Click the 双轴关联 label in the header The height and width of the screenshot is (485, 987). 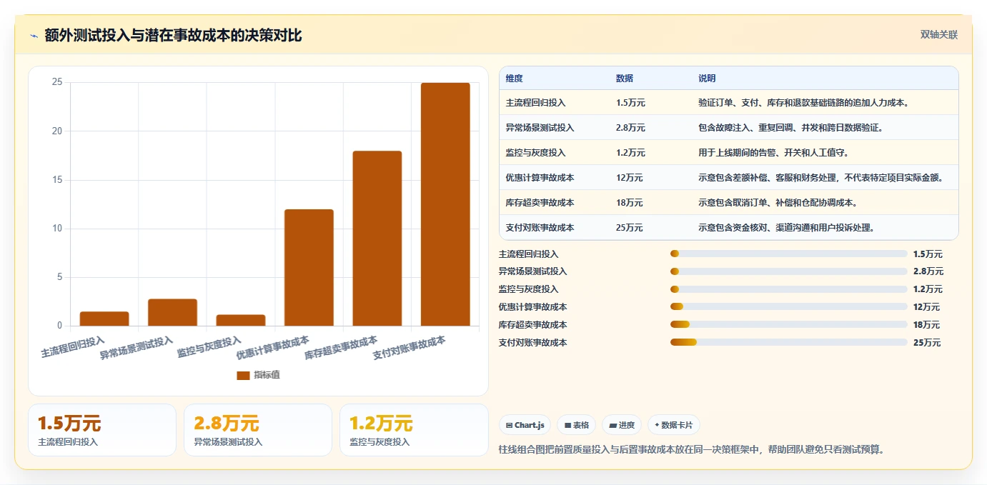[938, 34]
